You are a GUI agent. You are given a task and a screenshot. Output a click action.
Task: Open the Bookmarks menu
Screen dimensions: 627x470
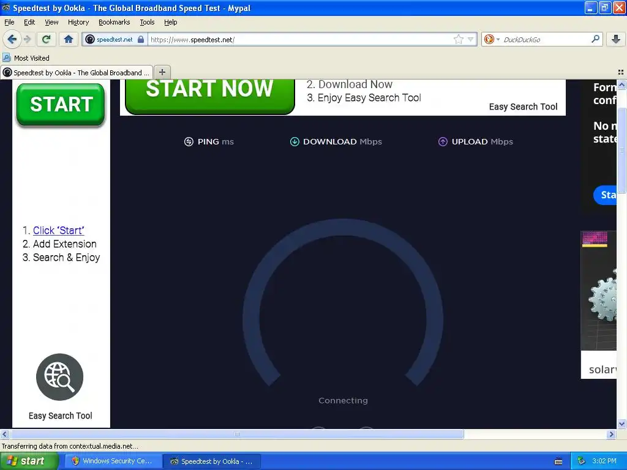tap(115, 22)
